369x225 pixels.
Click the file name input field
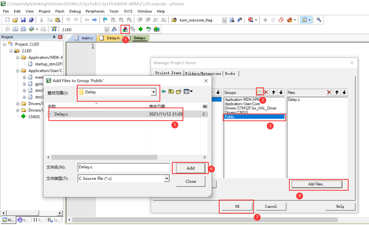coord(124,167)
